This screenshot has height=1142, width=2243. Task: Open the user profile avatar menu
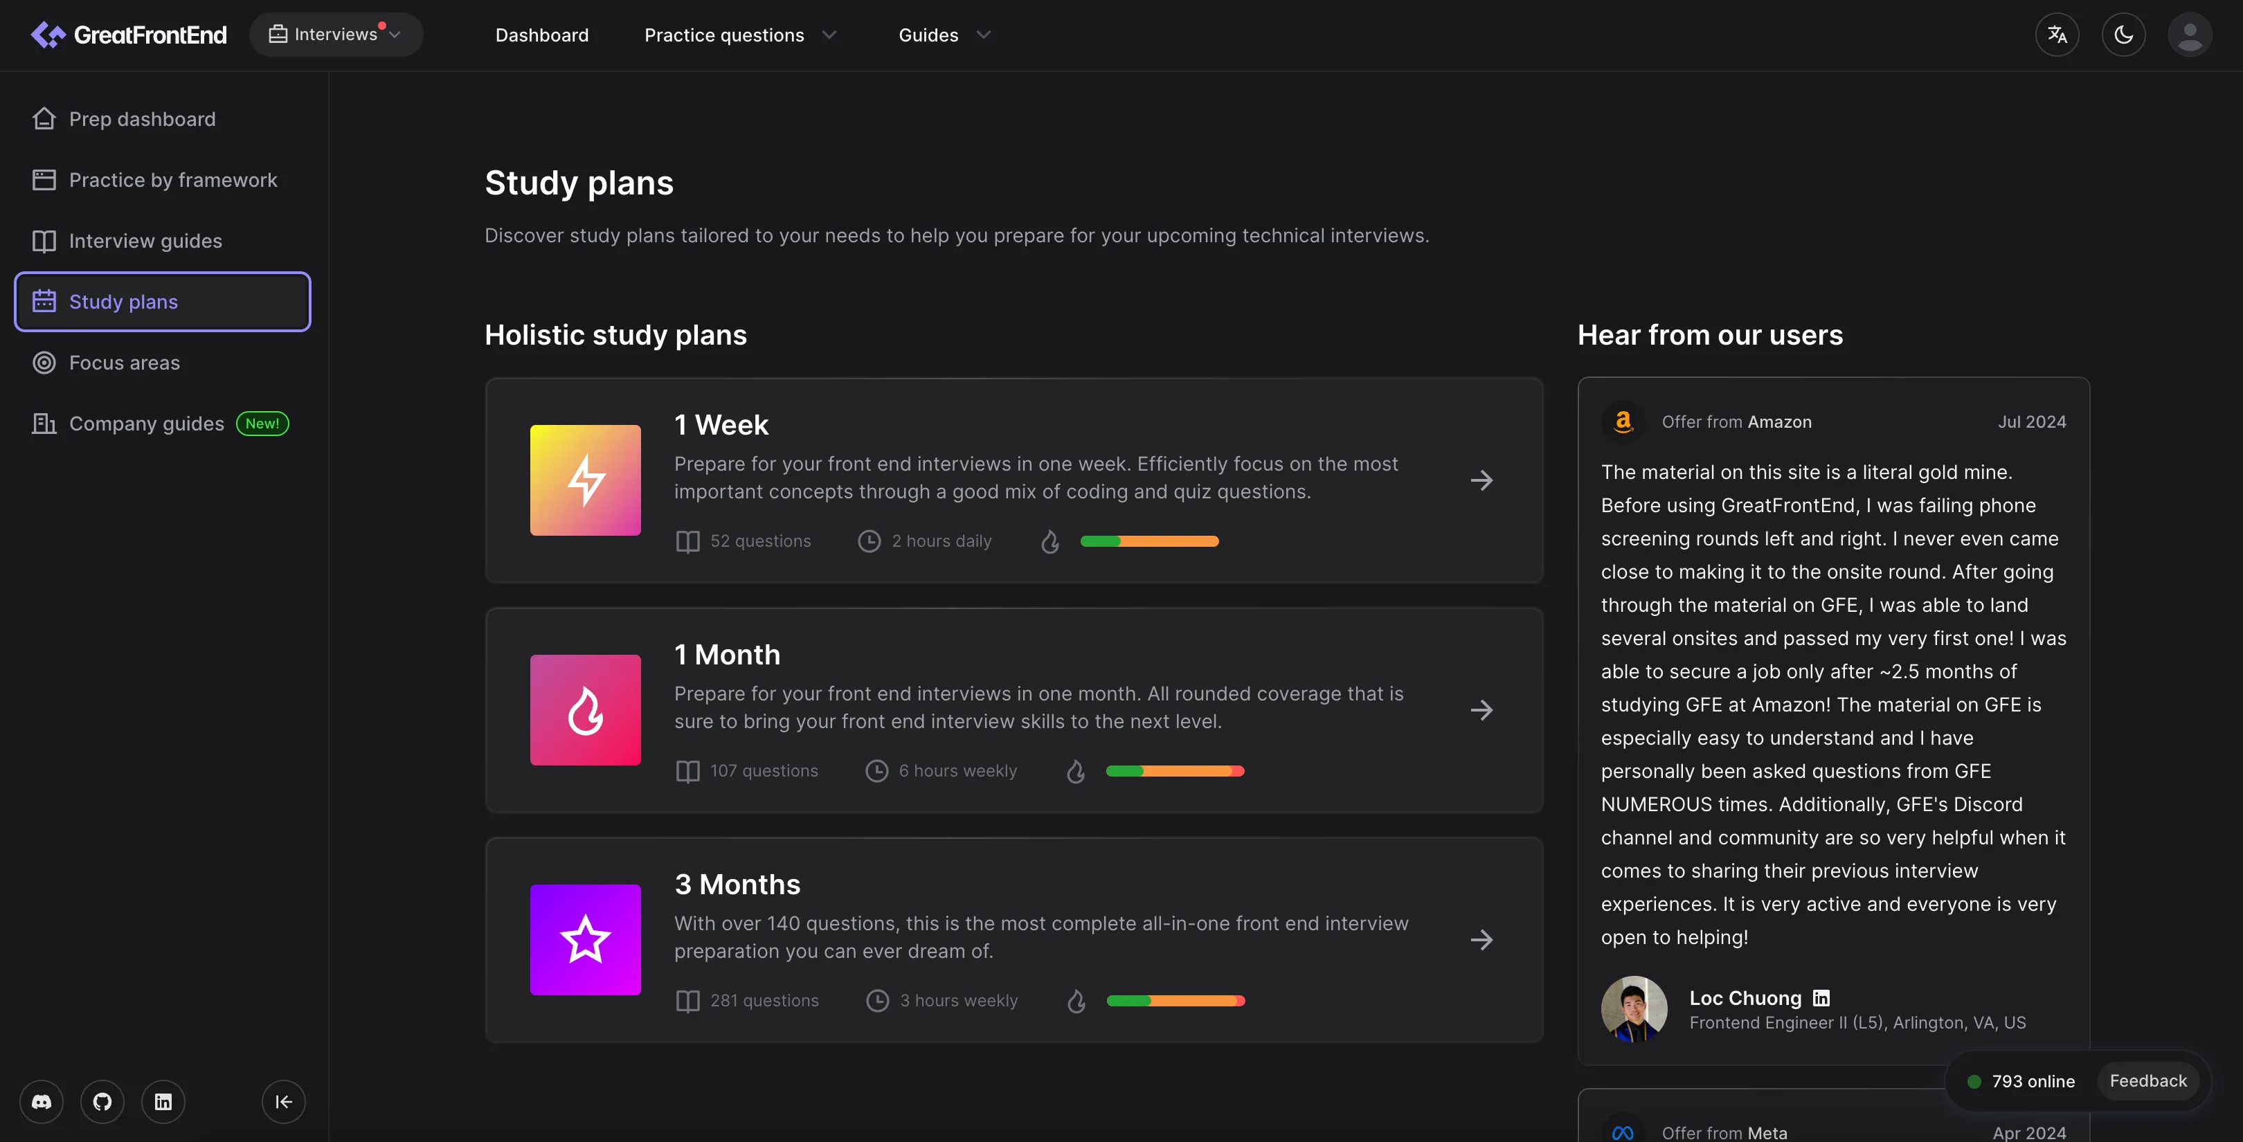point(2190,35)
